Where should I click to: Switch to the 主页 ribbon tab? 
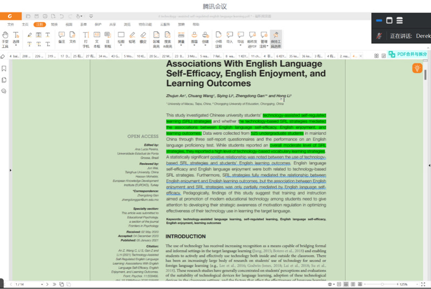pos(25,24)
